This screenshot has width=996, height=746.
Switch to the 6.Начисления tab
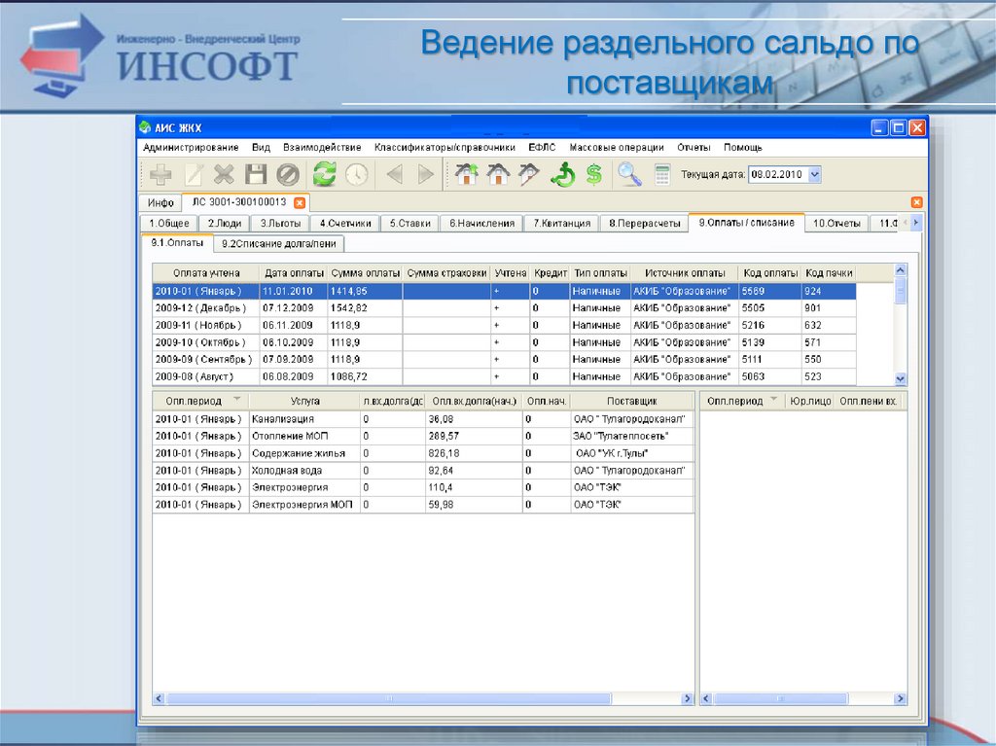[x=481, y=224]
